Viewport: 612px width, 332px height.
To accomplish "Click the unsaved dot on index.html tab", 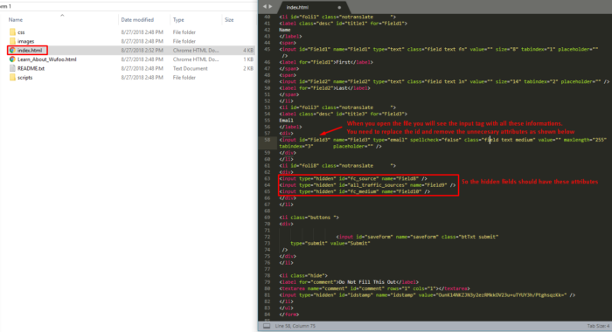I will pos(339,7).
